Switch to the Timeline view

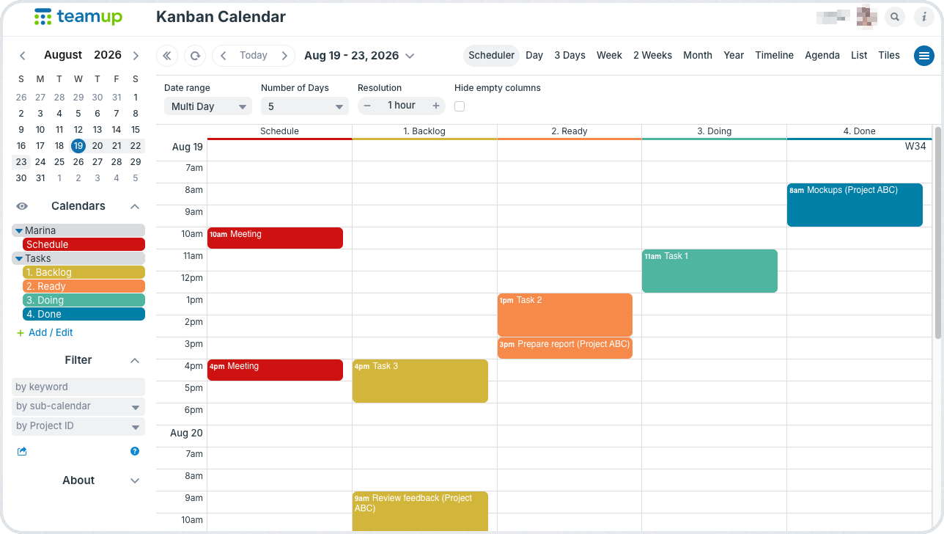click(x=775, y=55)
